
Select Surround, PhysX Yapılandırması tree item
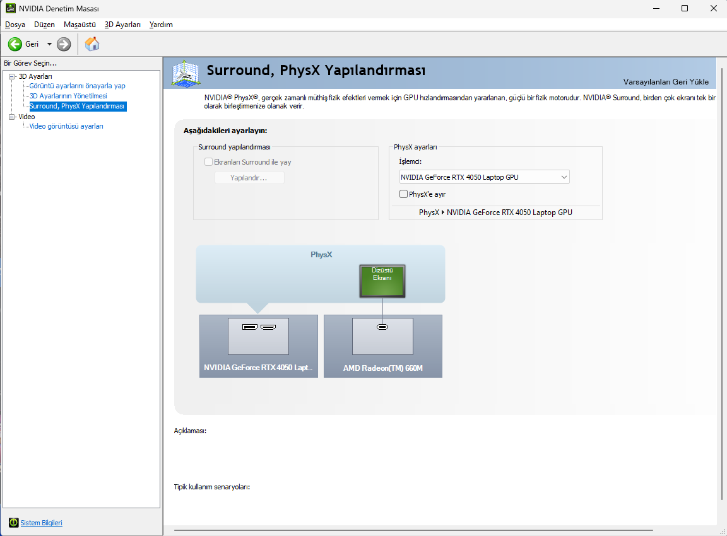[x=78, y=106]
